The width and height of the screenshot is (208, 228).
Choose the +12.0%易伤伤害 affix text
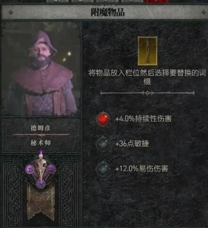(141, 169)
